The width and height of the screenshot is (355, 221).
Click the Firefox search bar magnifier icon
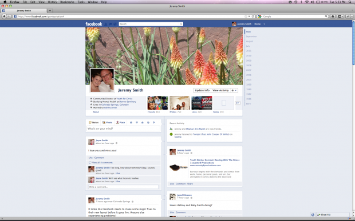coord(326,17)
